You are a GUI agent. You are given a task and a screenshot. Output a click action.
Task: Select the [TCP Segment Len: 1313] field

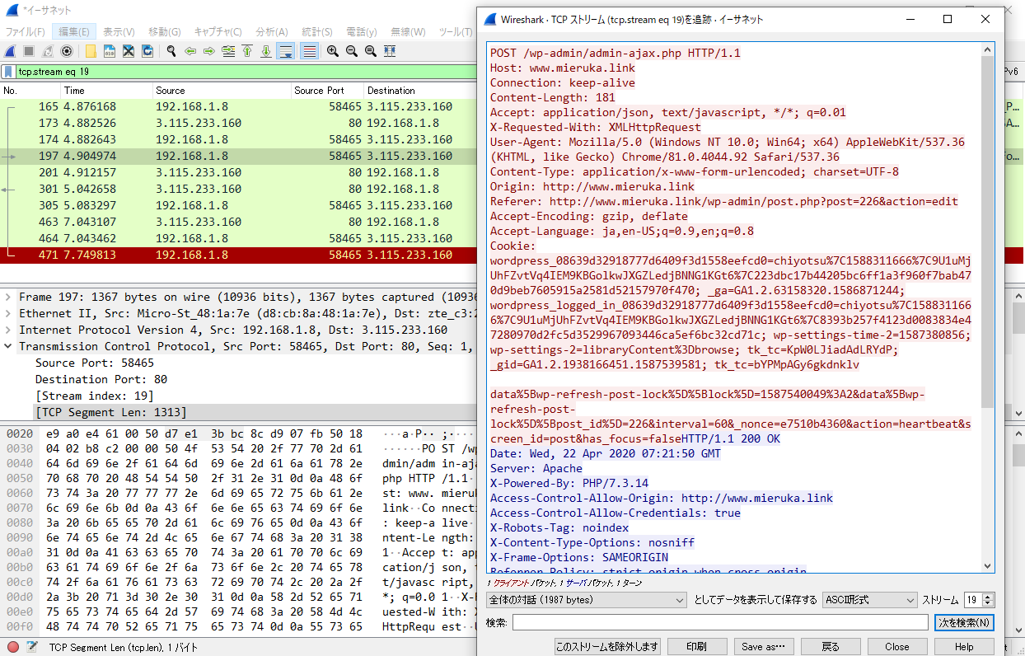point(110,412)
